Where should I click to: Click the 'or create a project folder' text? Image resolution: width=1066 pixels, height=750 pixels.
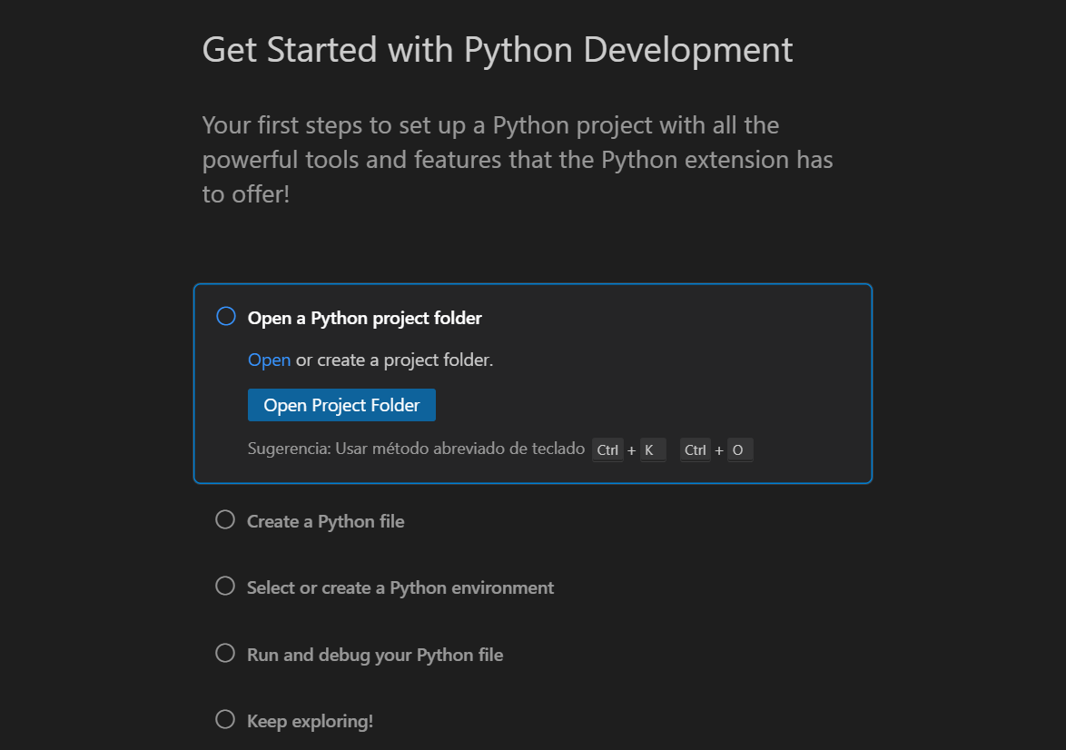pos(394,360)
